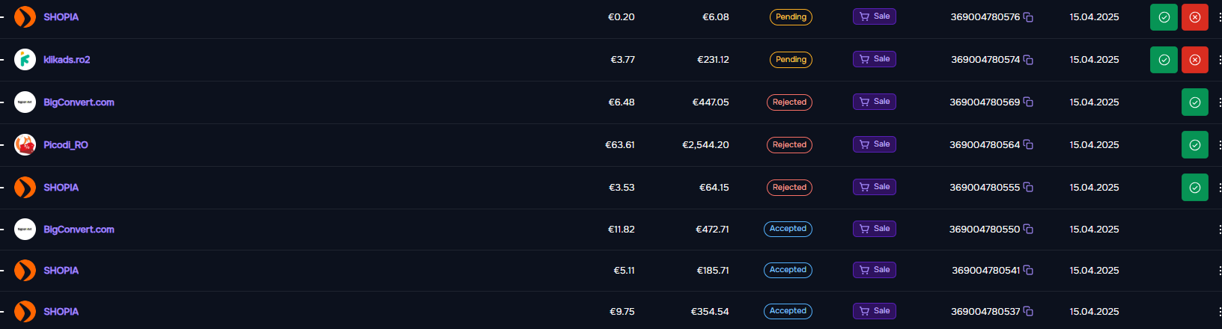Click the BigConvert.com logo in €447.05 row
1222x329 pixels.
(x=25, y=102)
